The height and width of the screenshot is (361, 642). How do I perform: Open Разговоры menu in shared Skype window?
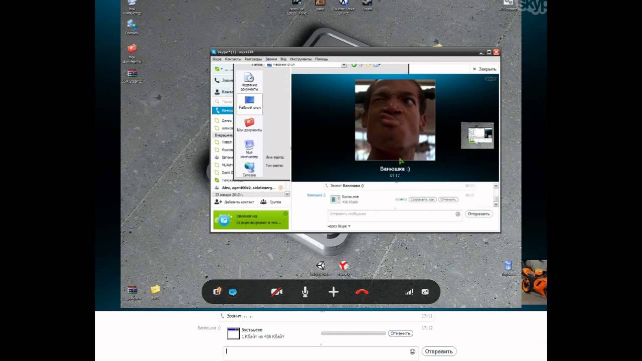[x=253, y=59]
